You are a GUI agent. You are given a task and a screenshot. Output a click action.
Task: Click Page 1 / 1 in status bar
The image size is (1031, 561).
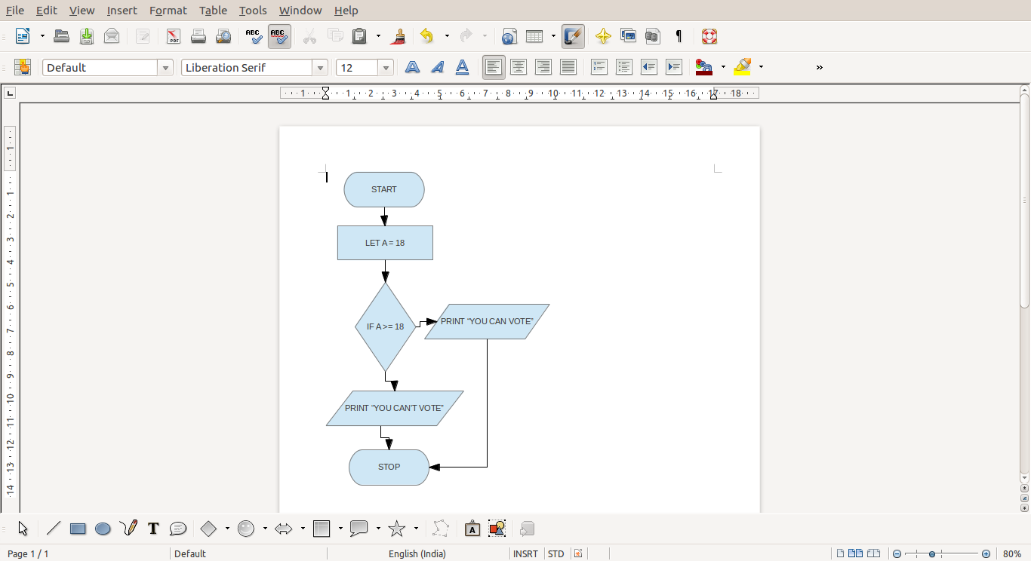29,553
